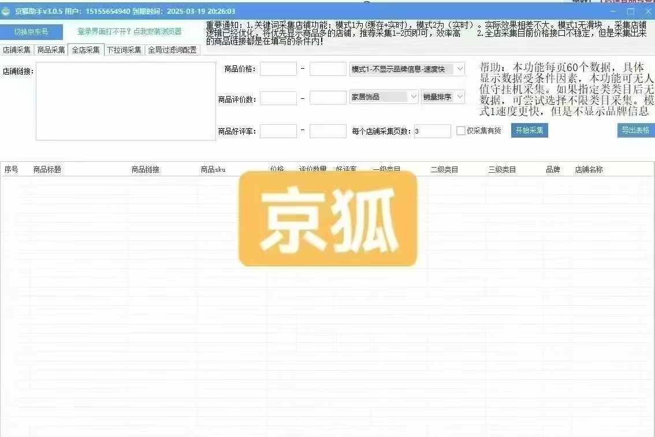Minimize the 京狐助手 window
This screenshot has width=655, height=437.
pos(613,12)
